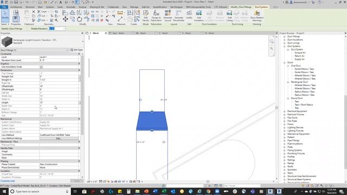Click the Edit Type button
The image size is (347, 195).
point(76,50)
